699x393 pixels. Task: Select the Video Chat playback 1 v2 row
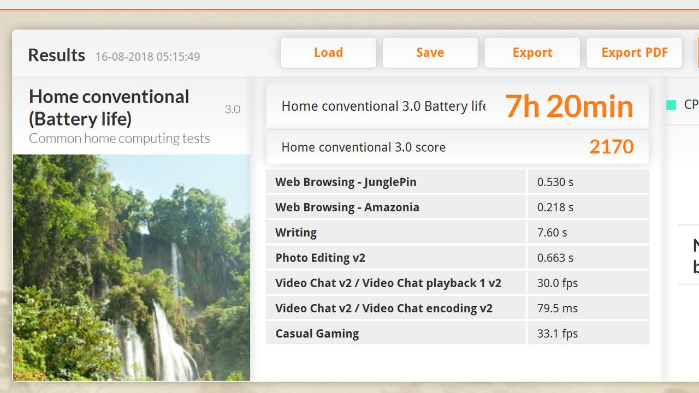click(458, 283)
